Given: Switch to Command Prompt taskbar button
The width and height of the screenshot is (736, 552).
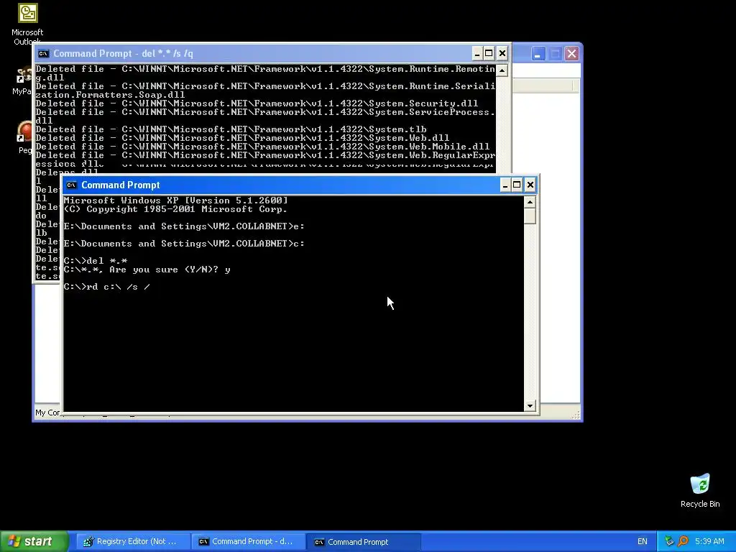Looking at the screenshot, I should pyautogui.click(x=363, y=542).
